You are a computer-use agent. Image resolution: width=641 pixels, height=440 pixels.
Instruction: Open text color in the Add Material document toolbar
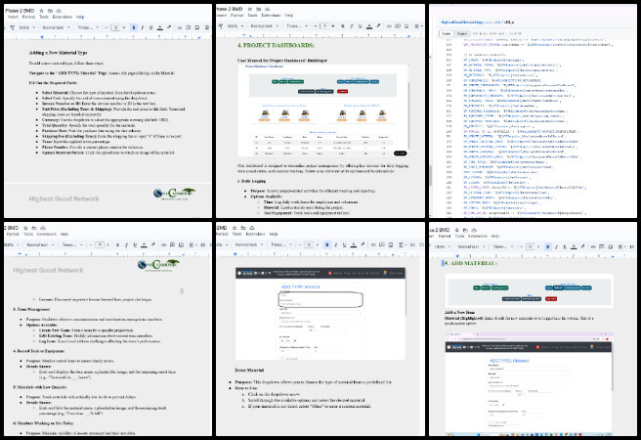[x=574, y=246]
